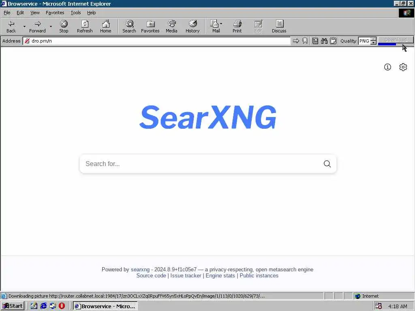This screenshot has width=415, height=311.
Task: Open the Source code link
Action: 151,275
